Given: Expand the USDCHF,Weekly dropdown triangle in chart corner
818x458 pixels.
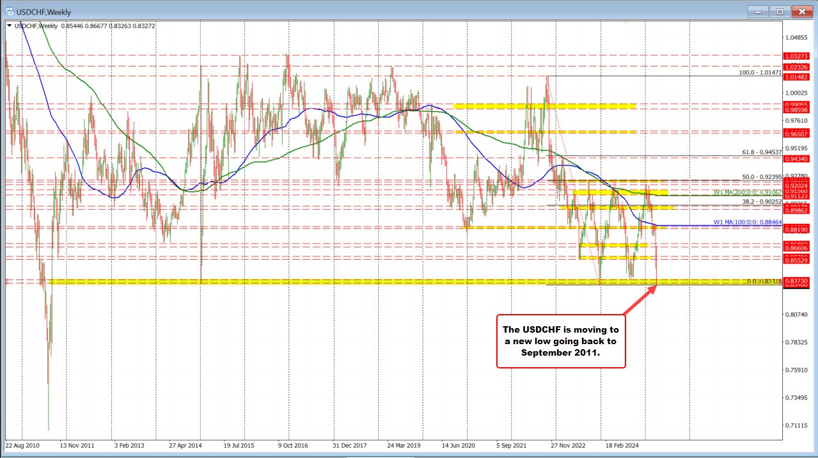Looking at the screenshot, I should click(8, 26).
